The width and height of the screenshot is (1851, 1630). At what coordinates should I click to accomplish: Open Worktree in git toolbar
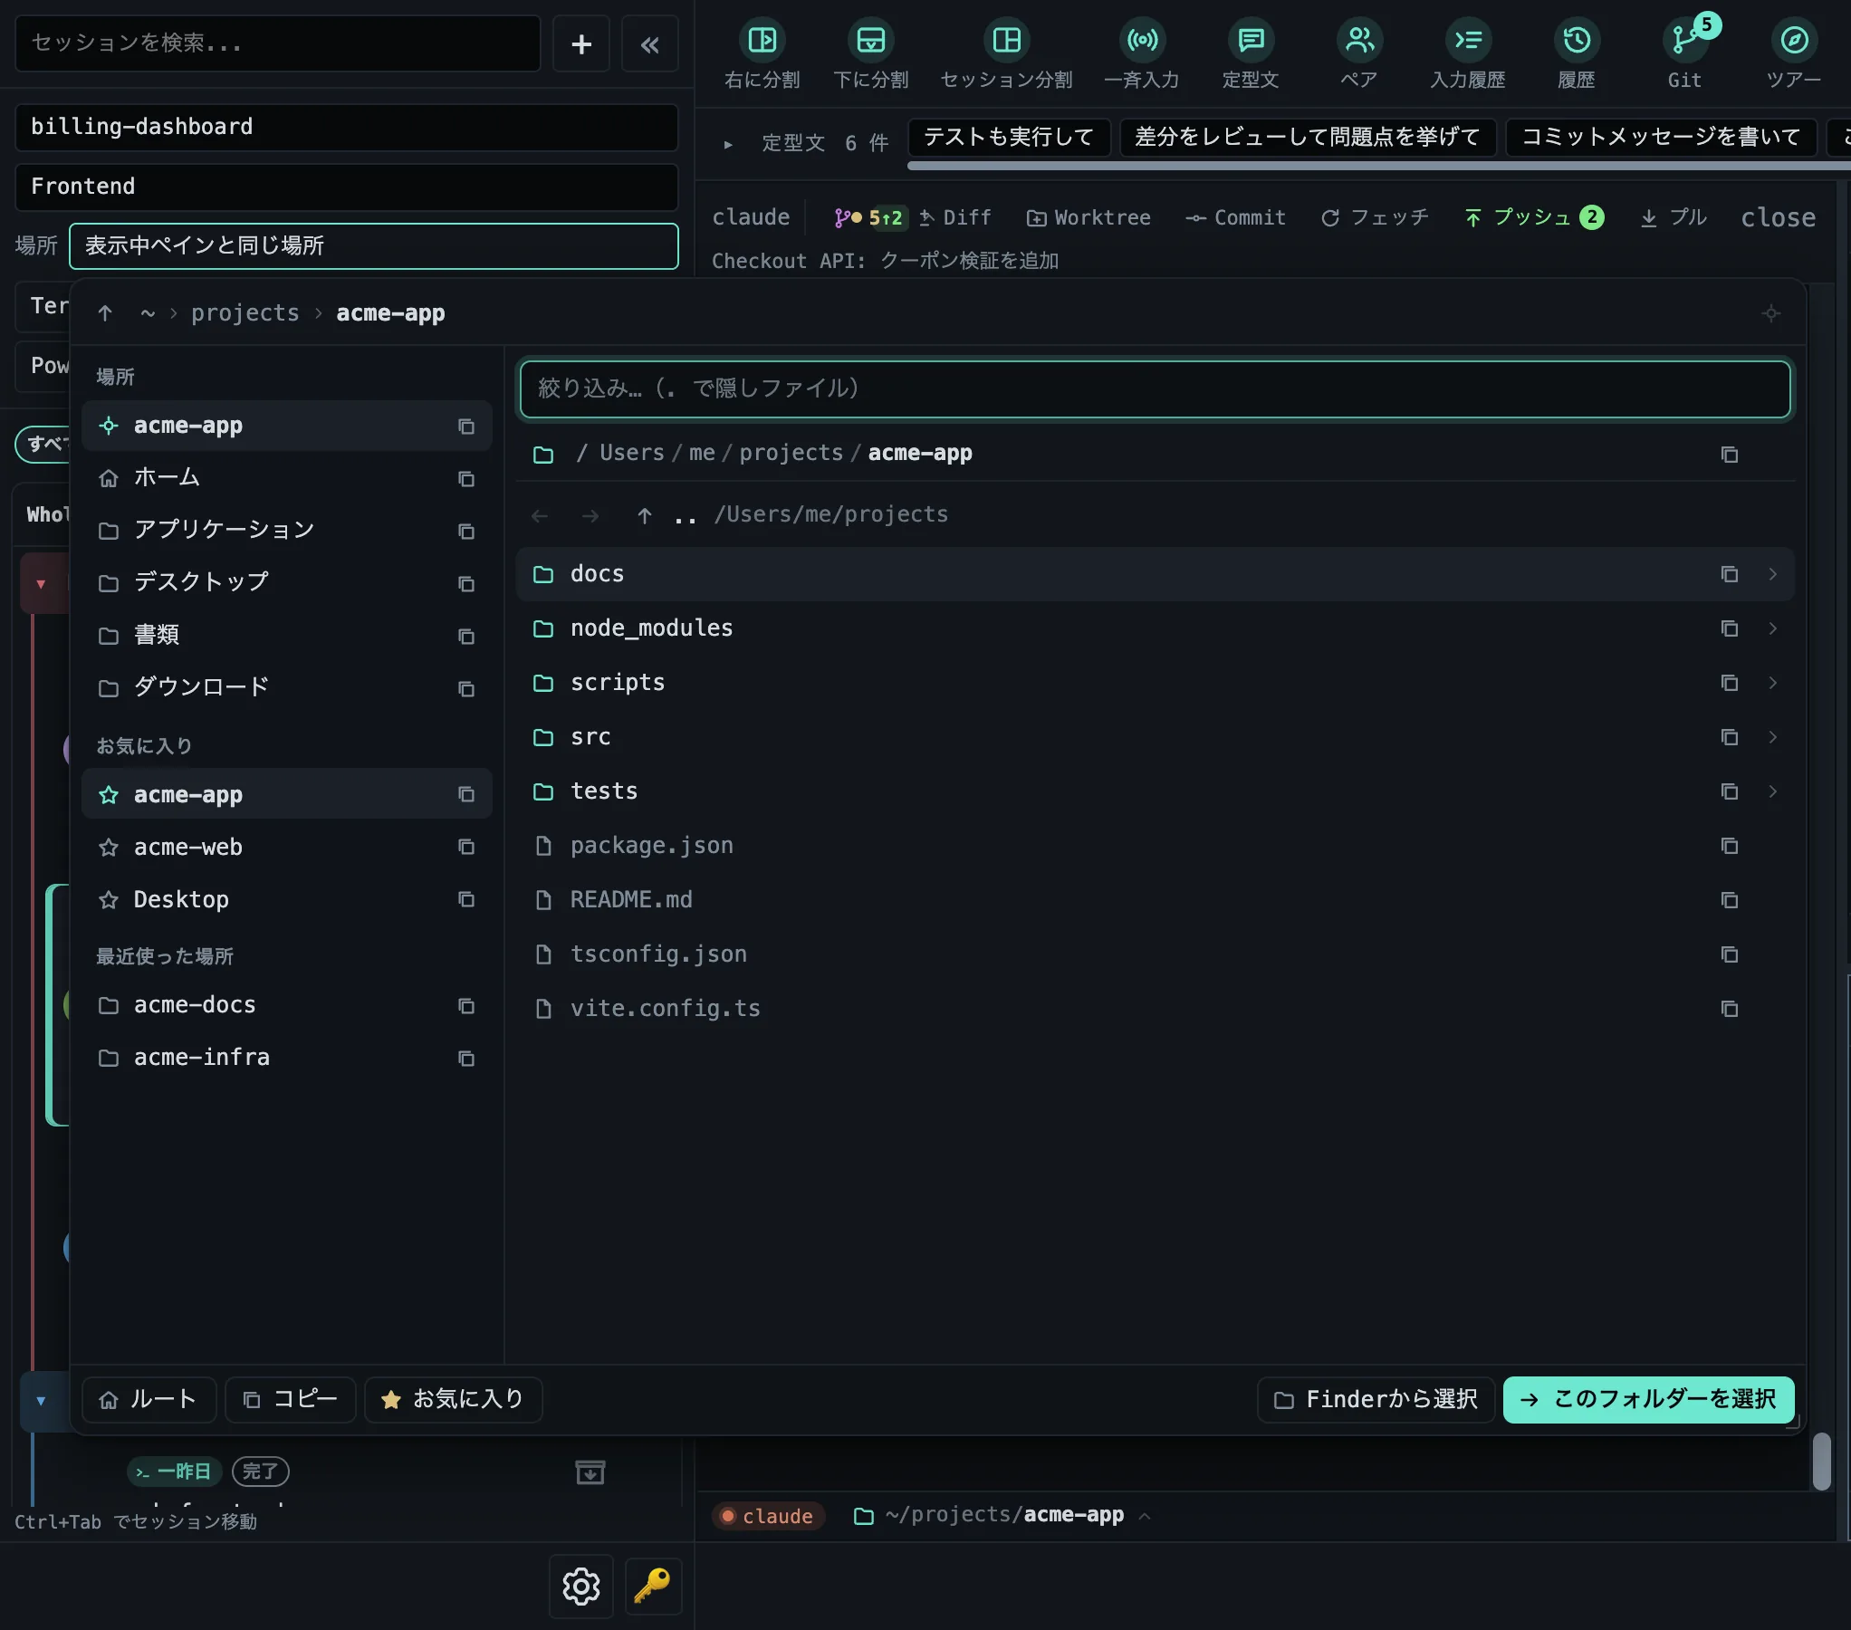point(1089,217)
